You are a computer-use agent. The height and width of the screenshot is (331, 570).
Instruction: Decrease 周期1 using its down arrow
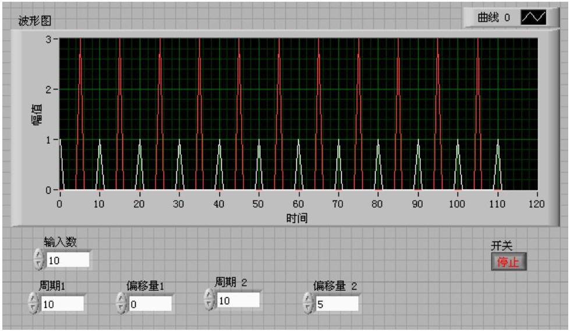point(33,308)
